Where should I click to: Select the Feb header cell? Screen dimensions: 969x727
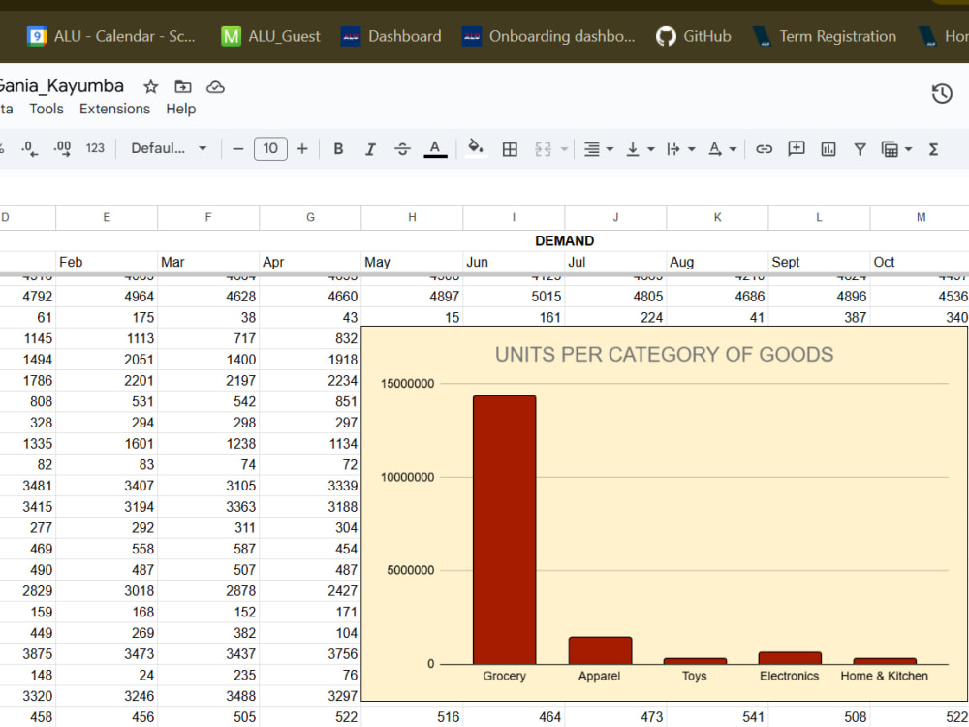click(107, 262)
